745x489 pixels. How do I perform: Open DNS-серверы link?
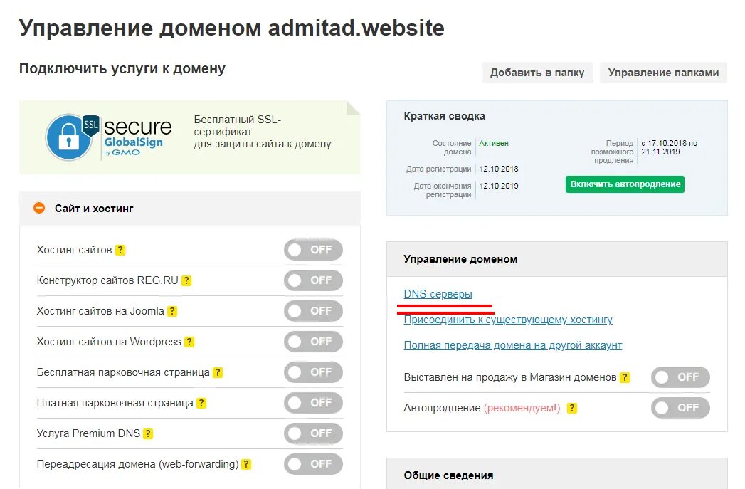pyautogui.click(x=438, y=294)
